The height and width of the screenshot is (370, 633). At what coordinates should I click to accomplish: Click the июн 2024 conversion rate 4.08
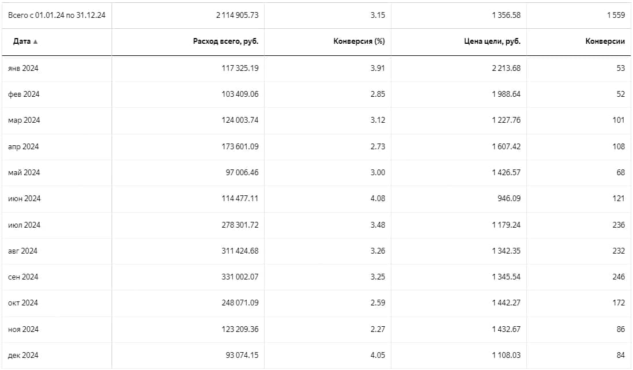[x=378, y=198]
